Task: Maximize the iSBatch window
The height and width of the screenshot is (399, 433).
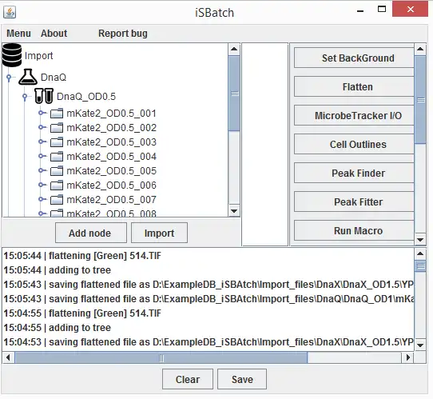Action: click(x=382, y=10)
